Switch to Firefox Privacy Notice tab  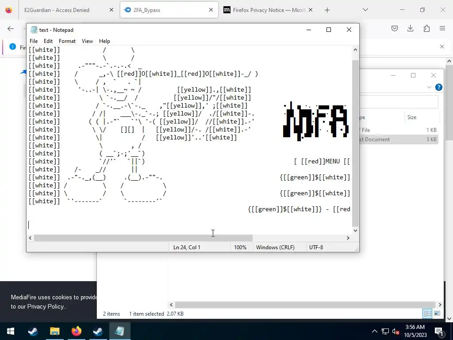tap(269, 10)
